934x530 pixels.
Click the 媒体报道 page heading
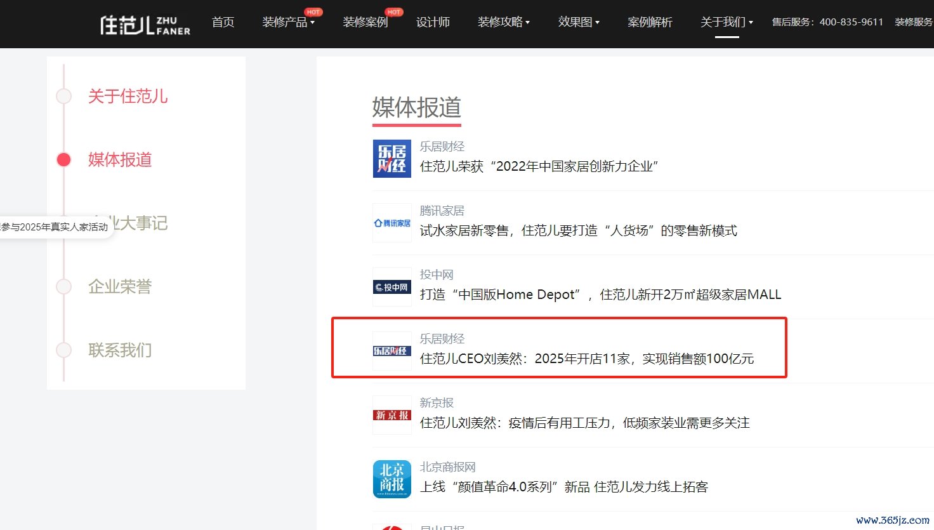pyautogui.click(x=416, y=108)
